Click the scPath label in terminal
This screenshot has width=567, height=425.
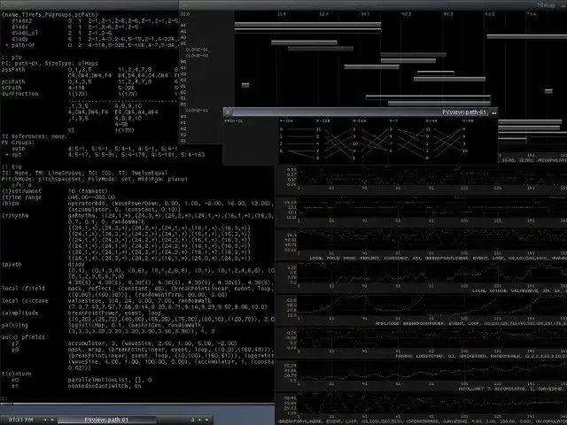[12, 88]
